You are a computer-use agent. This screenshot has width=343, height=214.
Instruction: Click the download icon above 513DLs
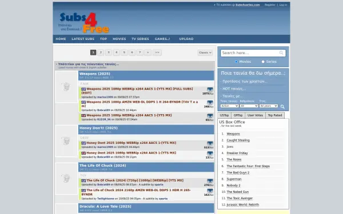click(x=210, y=143)
